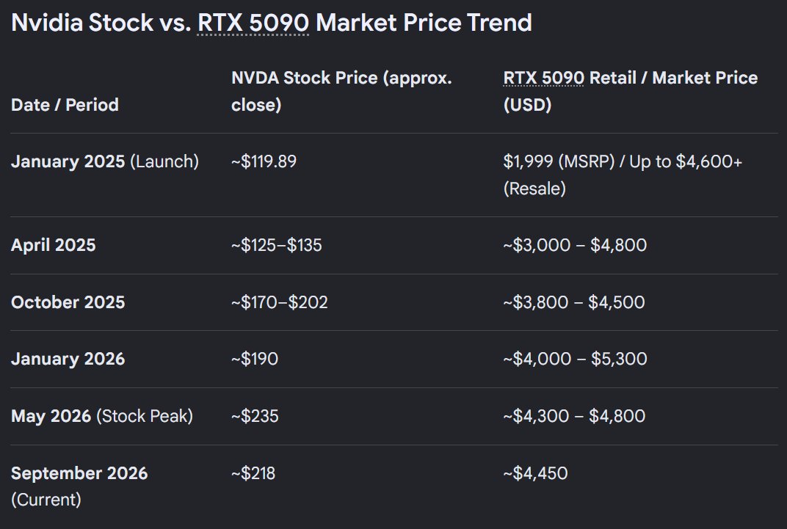Click the RTX 5090 link in column header
Image resolution: width=787 pixels, height=529 pixels.
click(x=543, y=78)
